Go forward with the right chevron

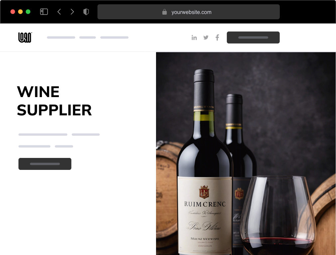[x=72, y=12]
